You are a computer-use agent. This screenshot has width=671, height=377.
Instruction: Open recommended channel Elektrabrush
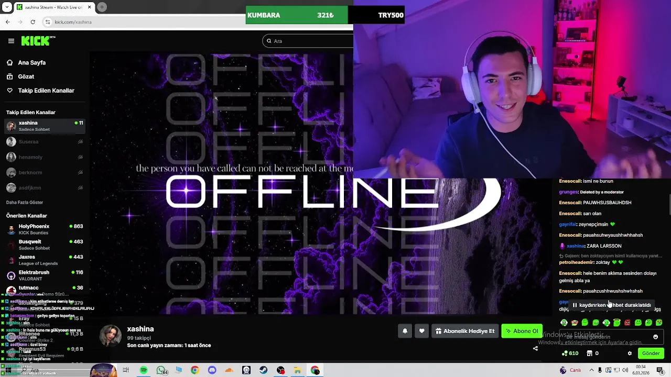(45, 275)
